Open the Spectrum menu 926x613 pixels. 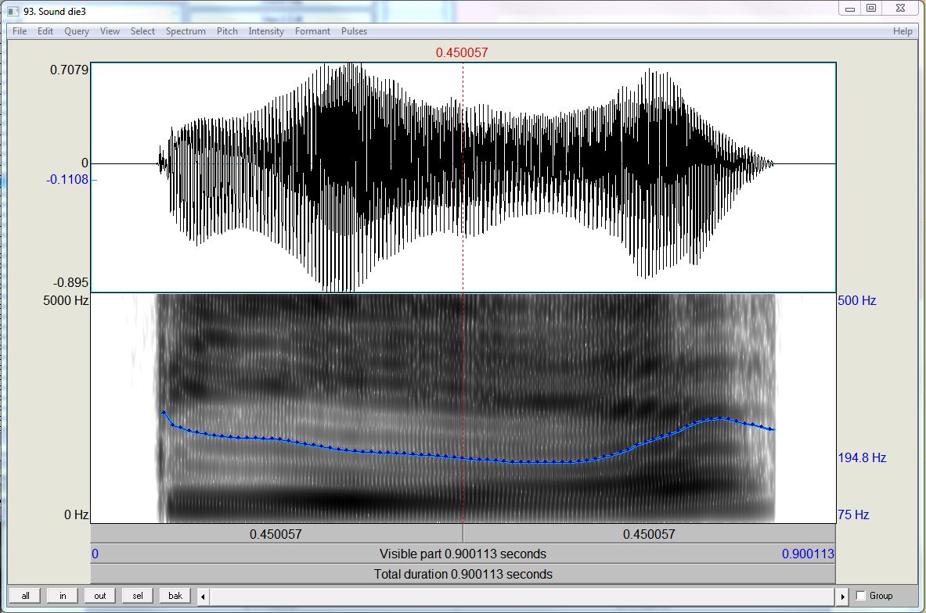click(186, 31)
